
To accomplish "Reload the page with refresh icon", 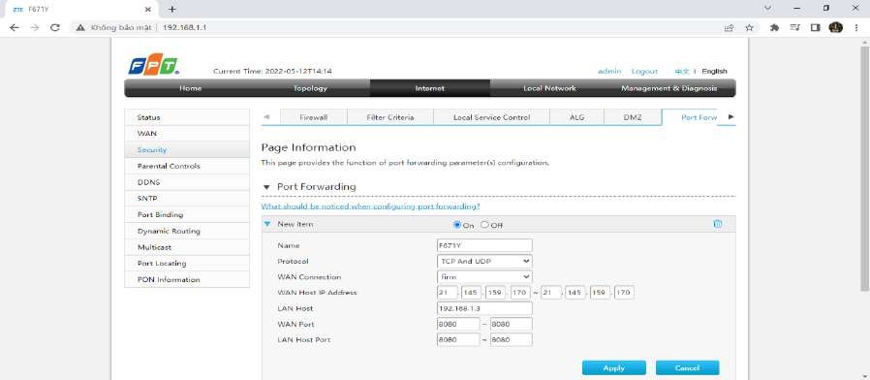I will (55, 27).
